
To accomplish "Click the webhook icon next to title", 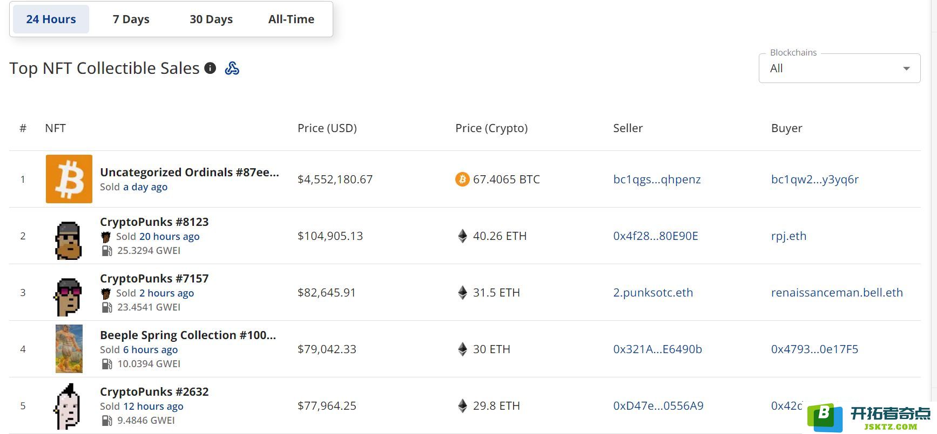I will [232, 68].
